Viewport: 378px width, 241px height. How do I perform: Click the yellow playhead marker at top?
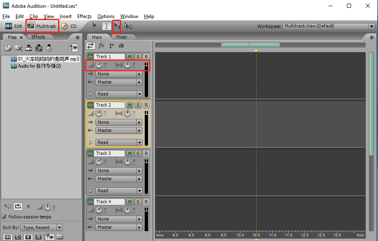click(x=256, y=51)
